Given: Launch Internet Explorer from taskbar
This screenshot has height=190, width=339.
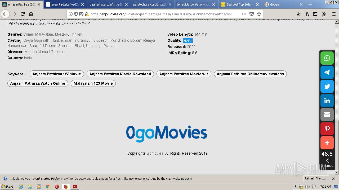Looking at the screenshot, I should tap(21, 187).
